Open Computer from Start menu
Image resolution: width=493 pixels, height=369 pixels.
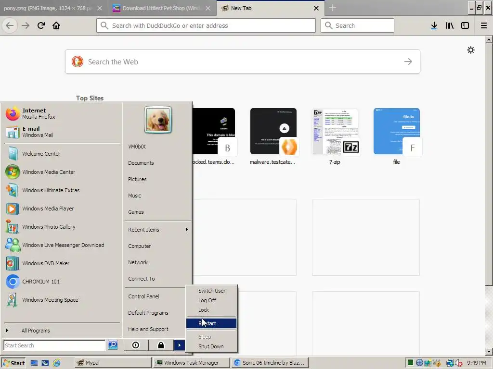(x=158, y=246)
